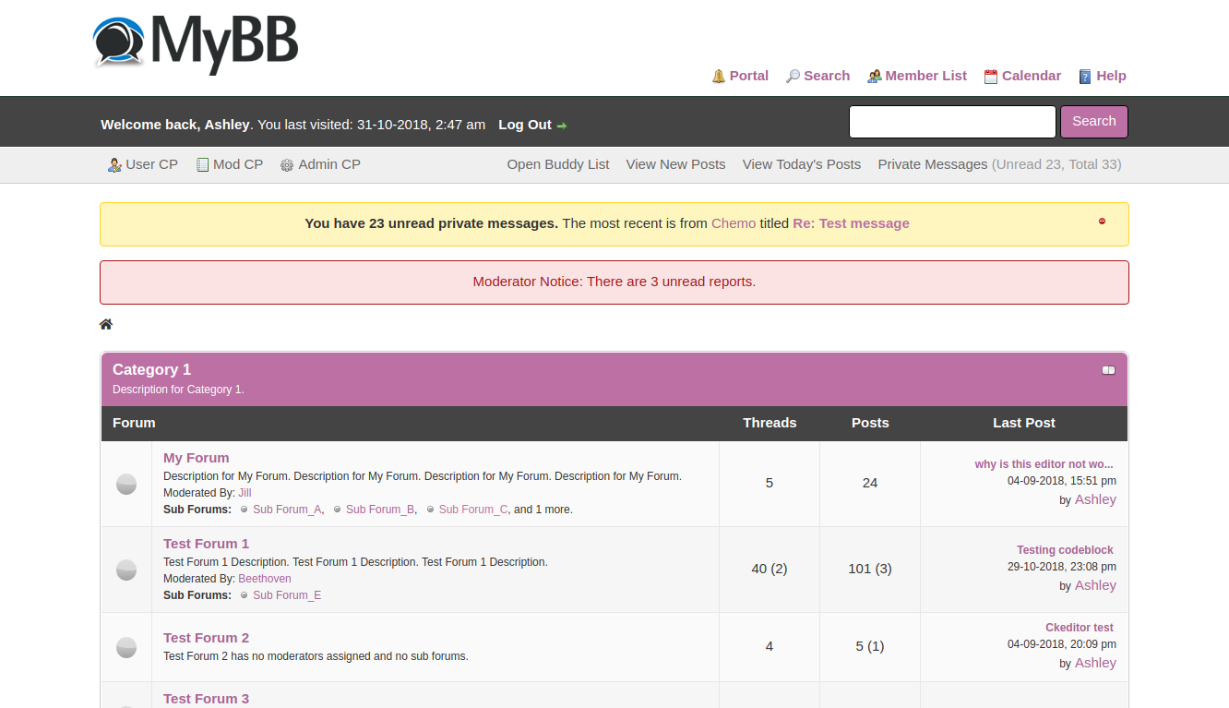
Task: Open Private Messages menu item
Action: coord(932,164)
